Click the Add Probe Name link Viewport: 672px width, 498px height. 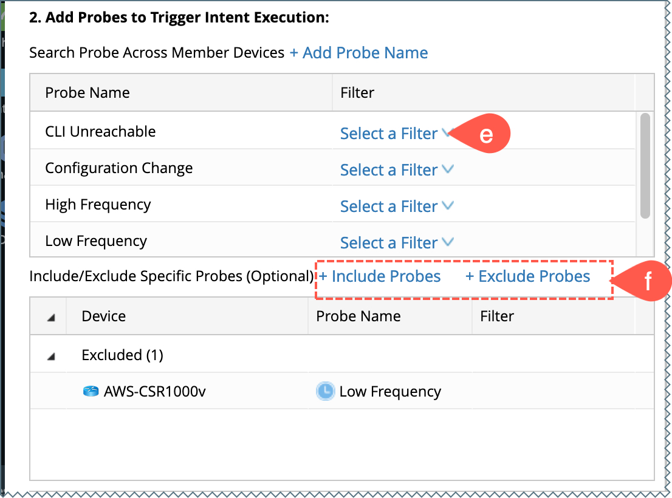(358, 53)
